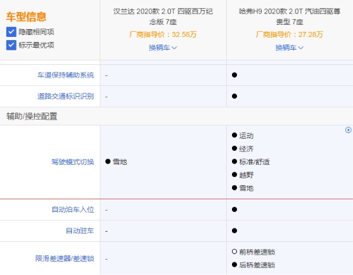The width and height of the screenshot is (353, 275).
Task: Click the play icon in 驾驶模式切换 row
Action: pos(348,130)
